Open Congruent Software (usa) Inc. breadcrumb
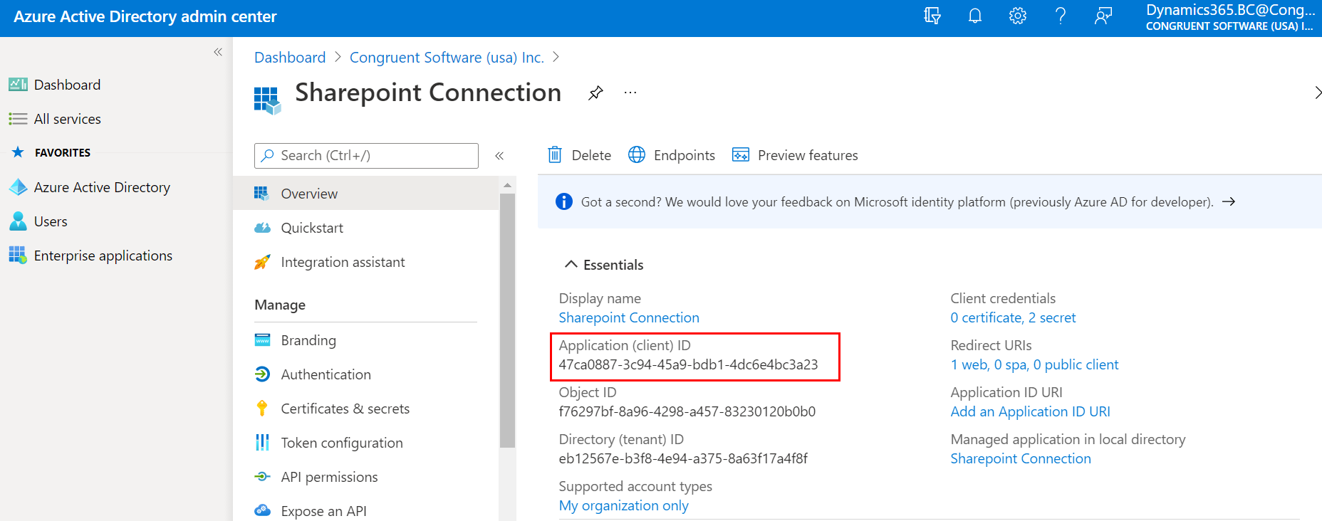 click(x=447, y=58)
